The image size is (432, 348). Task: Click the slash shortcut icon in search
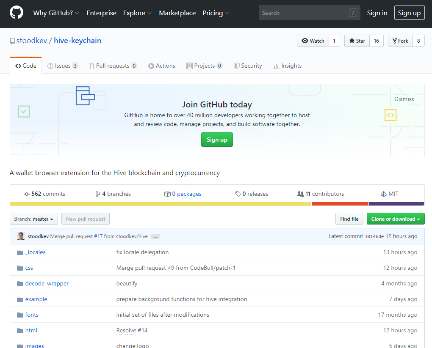coord(353,13)
